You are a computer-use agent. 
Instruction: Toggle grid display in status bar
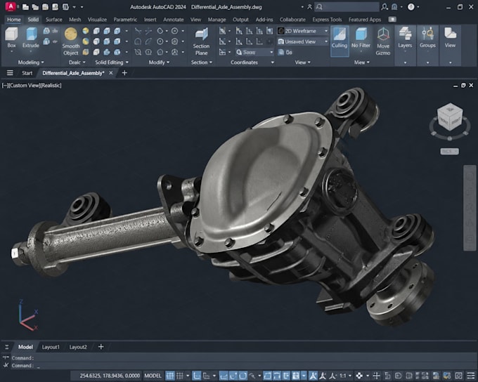coord(170,376)
